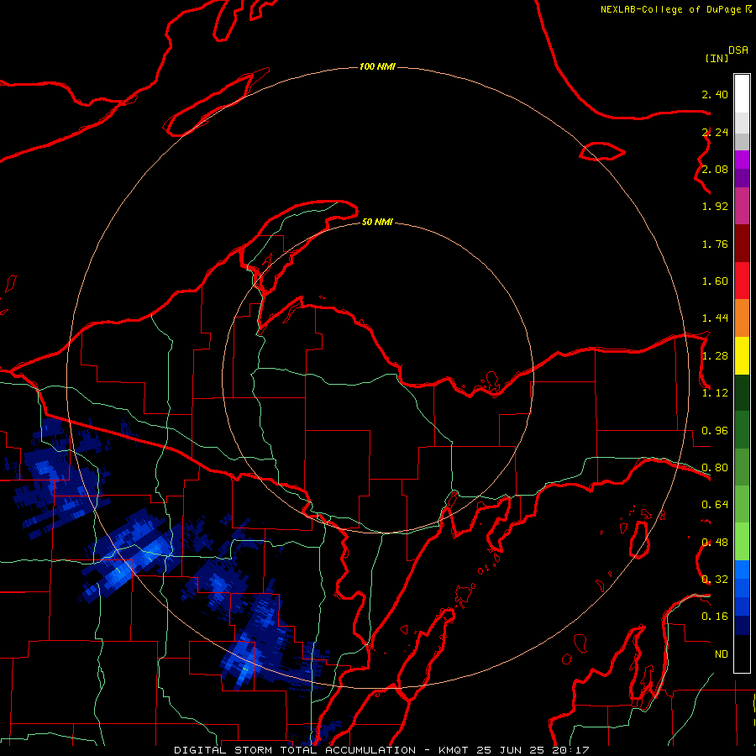756x756 pixels.
Task: Click the 1.60 legend value
Action: [715, 281]
